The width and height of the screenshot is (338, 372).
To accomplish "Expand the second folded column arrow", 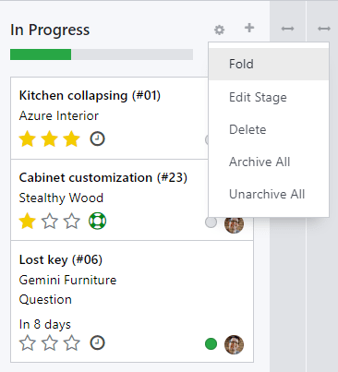I will pyautogui.click(x=324, y=29).
